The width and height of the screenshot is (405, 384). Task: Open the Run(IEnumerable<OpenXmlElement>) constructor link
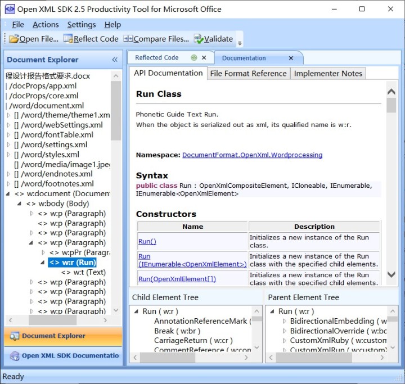coord(192,260)
